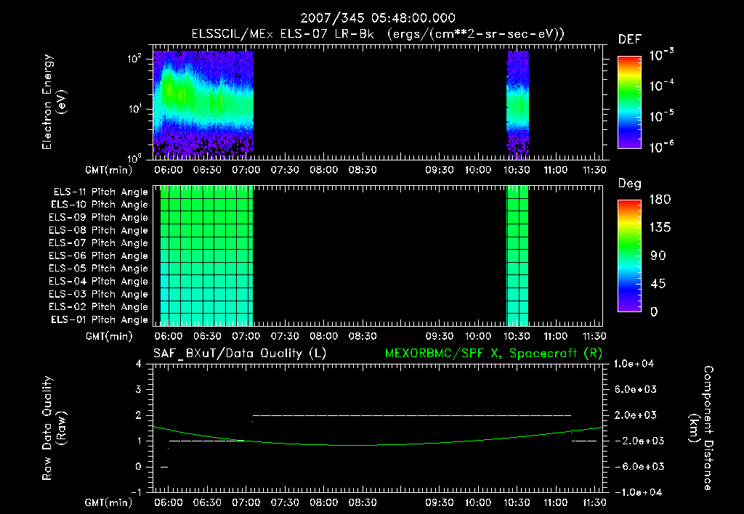Click the 1.0e+04 right axis value
744x514 pixels.
coord(634,364)
